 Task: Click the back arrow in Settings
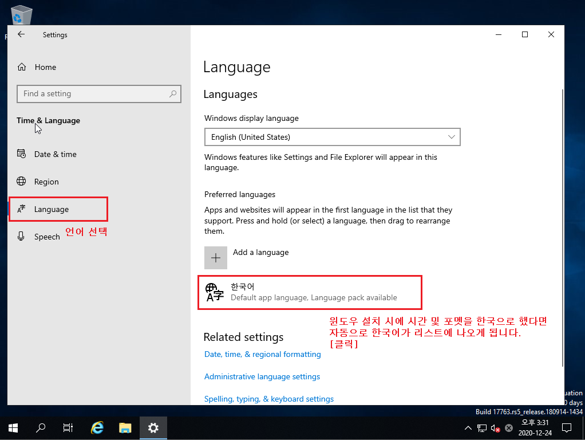21,34
